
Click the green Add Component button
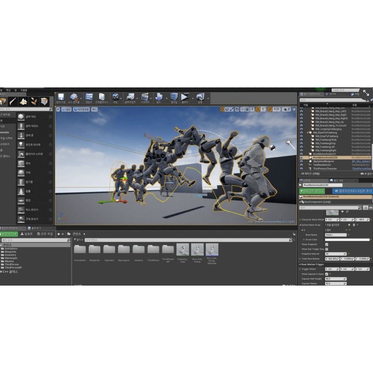(x=311, y=191)
